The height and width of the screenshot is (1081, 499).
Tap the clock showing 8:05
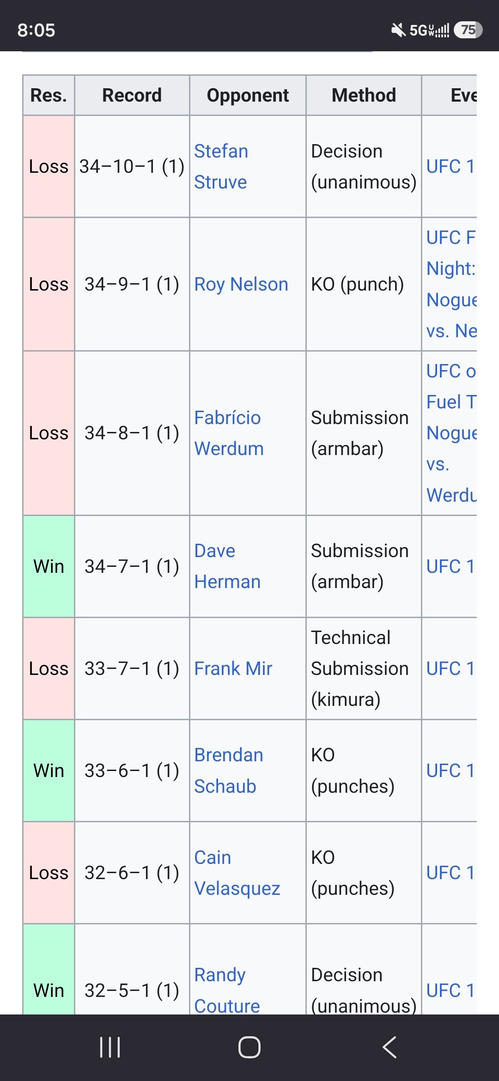36,30
